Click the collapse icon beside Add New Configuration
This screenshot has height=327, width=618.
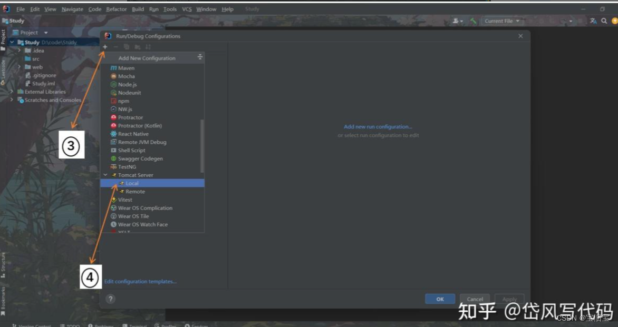(200, 57)
